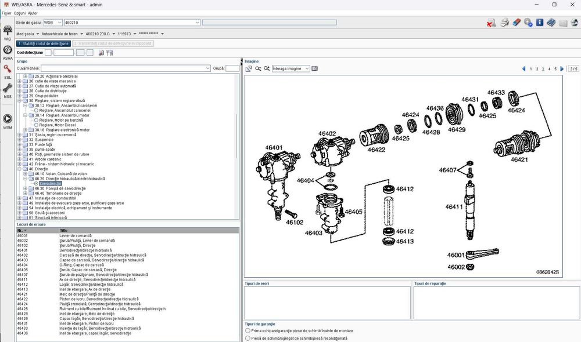Select tab 1. Stabiliți codul de defecțiune
The image size is (581, 342).
[44, 43]
